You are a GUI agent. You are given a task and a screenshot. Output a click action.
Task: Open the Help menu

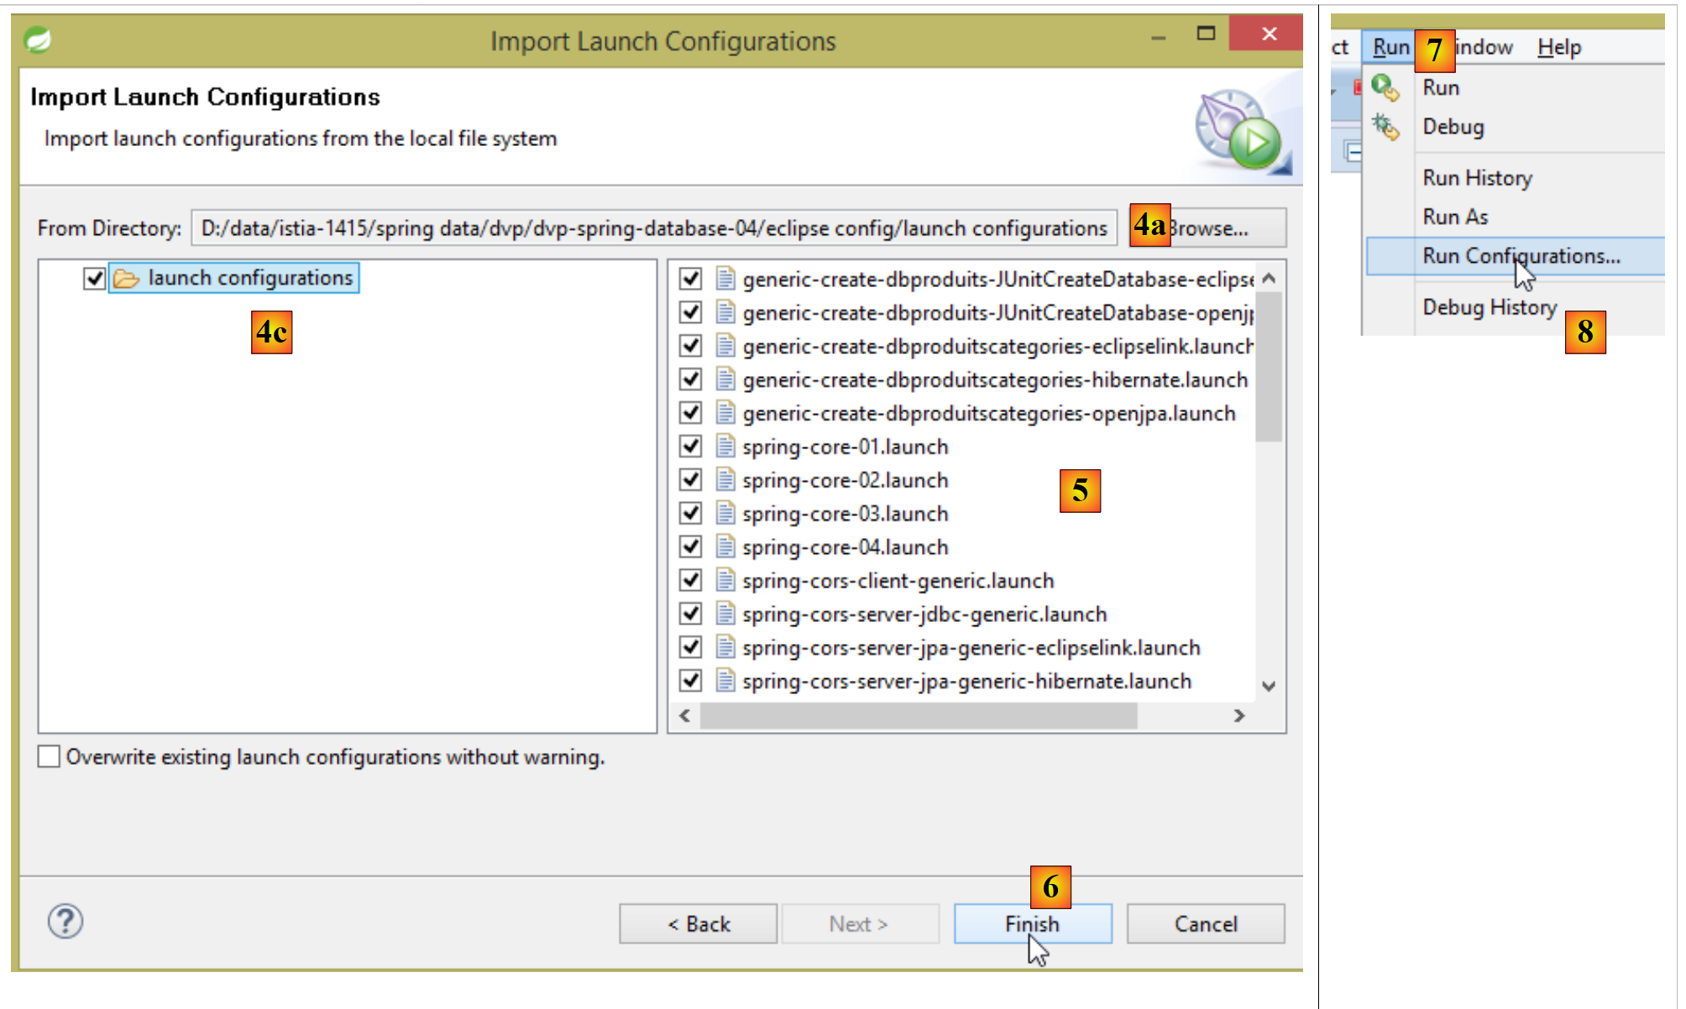[1558, 47]
